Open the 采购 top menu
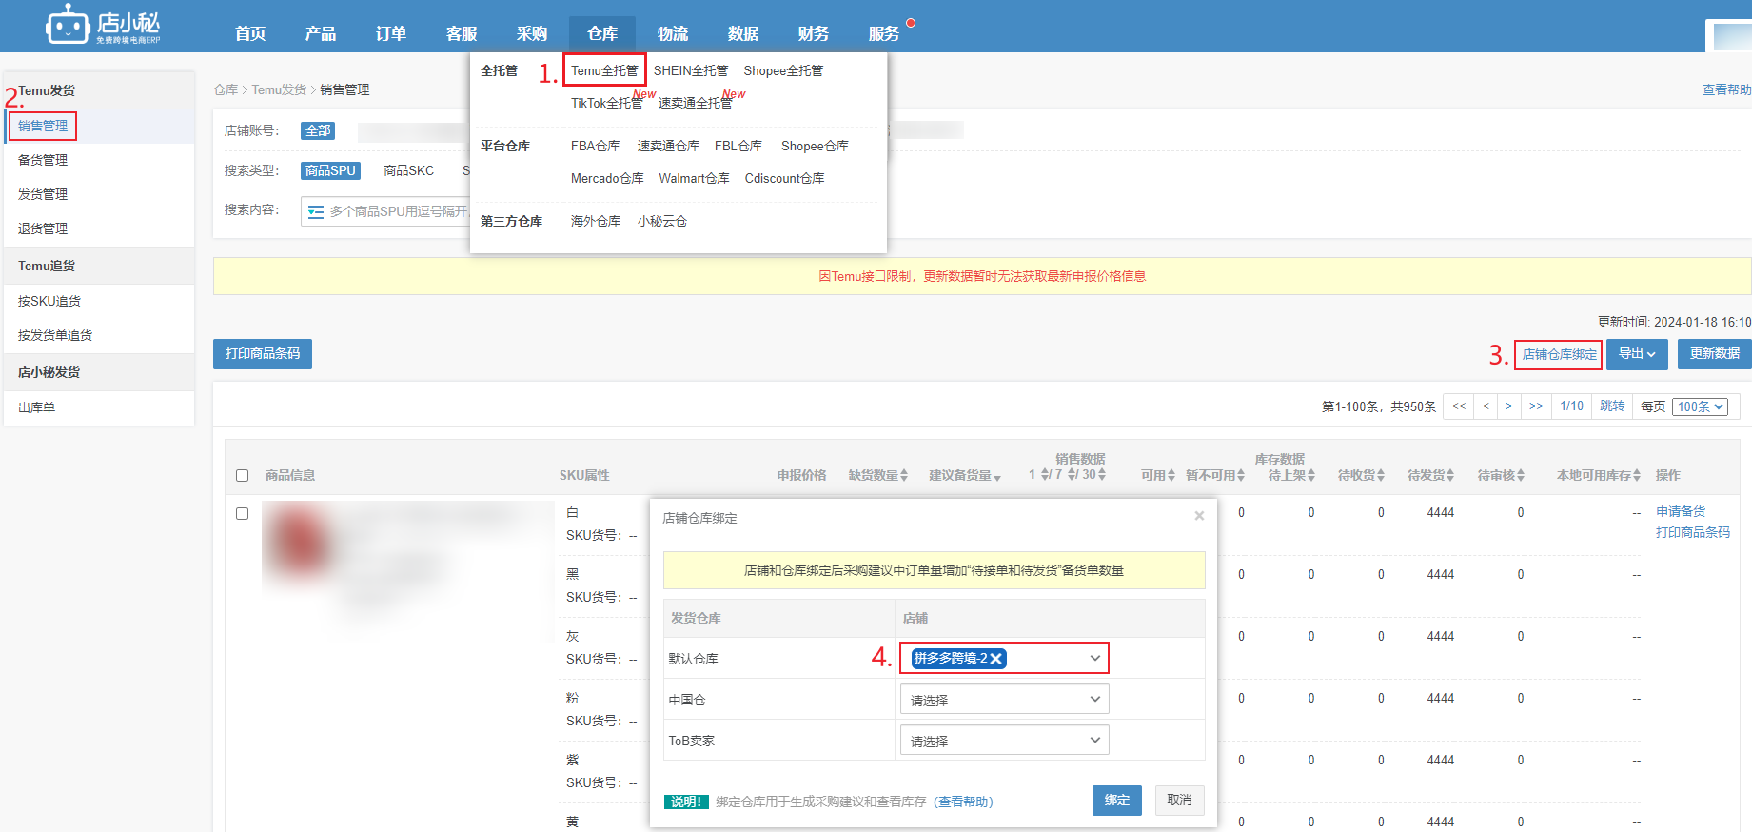Image resolution: width=1752 pixels, height=832 pixels. (532, 33)
